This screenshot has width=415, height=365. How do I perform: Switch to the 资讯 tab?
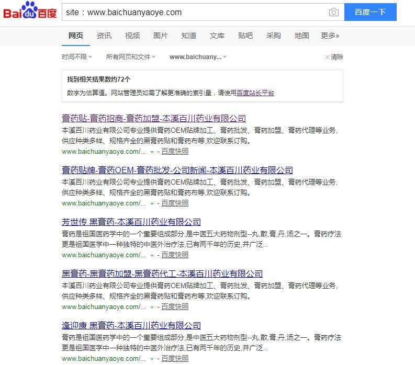tap(104, 36)
